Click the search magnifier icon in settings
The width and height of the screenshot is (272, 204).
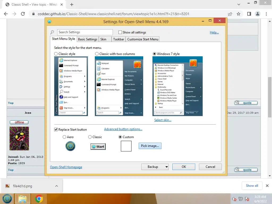point(52,32)
